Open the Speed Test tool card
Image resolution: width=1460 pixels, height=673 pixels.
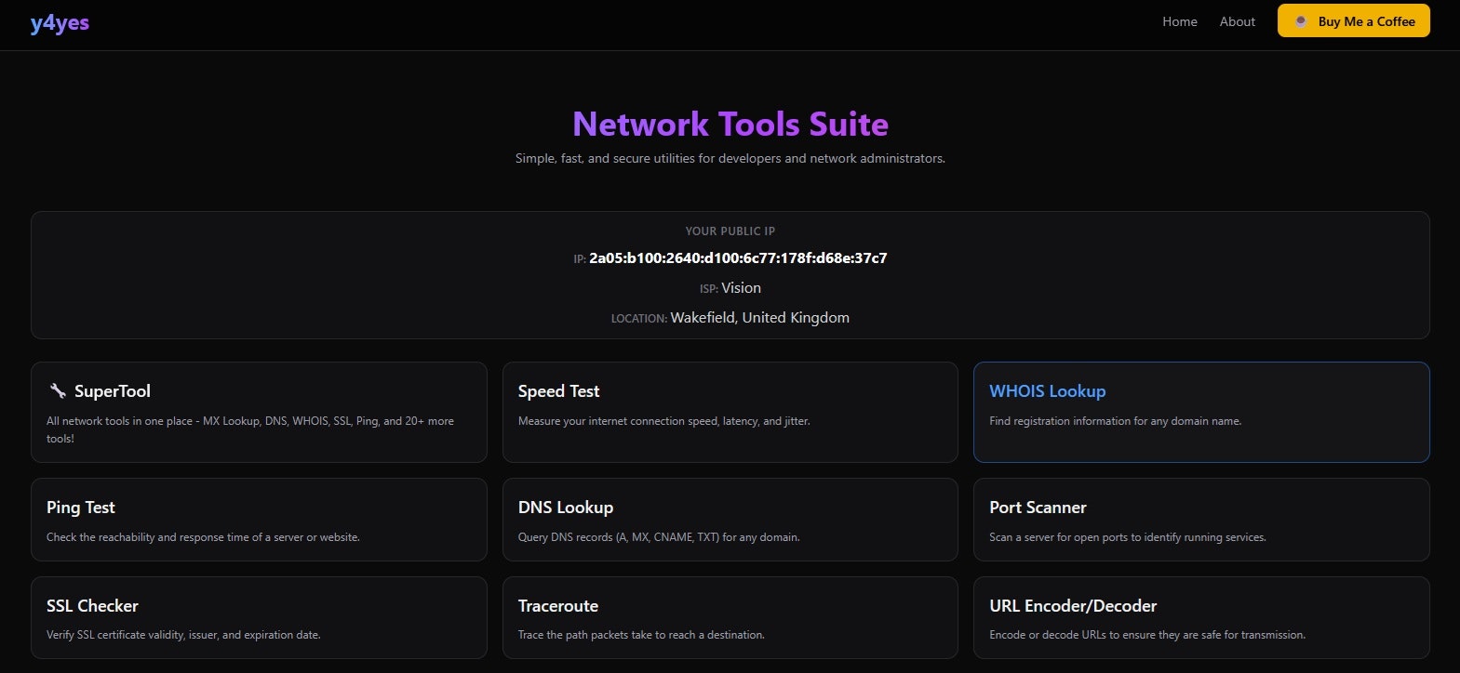click(730, 412)
